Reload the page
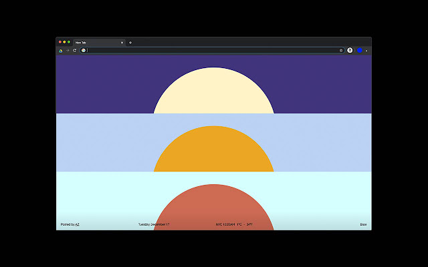This screenshot has width=428, height=267. click(74, 51)
